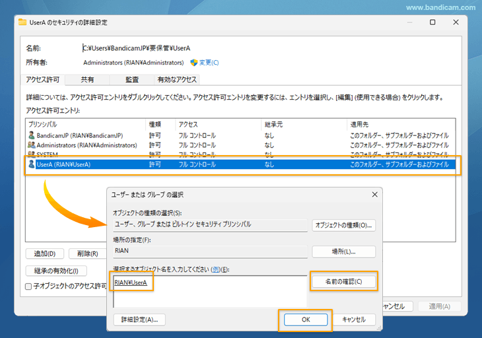Click the オブジェクトの種類(O)... button

click(343, 225)
